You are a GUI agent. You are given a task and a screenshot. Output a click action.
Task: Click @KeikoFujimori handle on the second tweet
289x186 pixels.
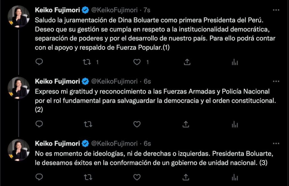pos(114,82)
